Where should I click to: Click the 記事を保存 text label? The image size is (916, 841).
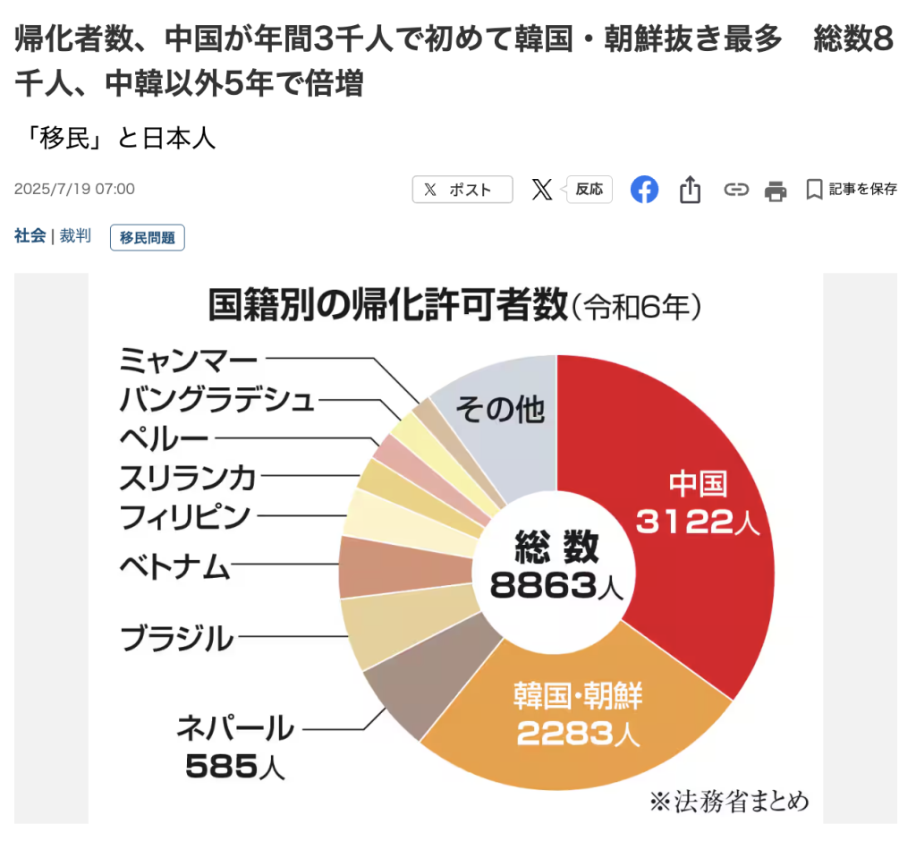(x=862, y=190)
